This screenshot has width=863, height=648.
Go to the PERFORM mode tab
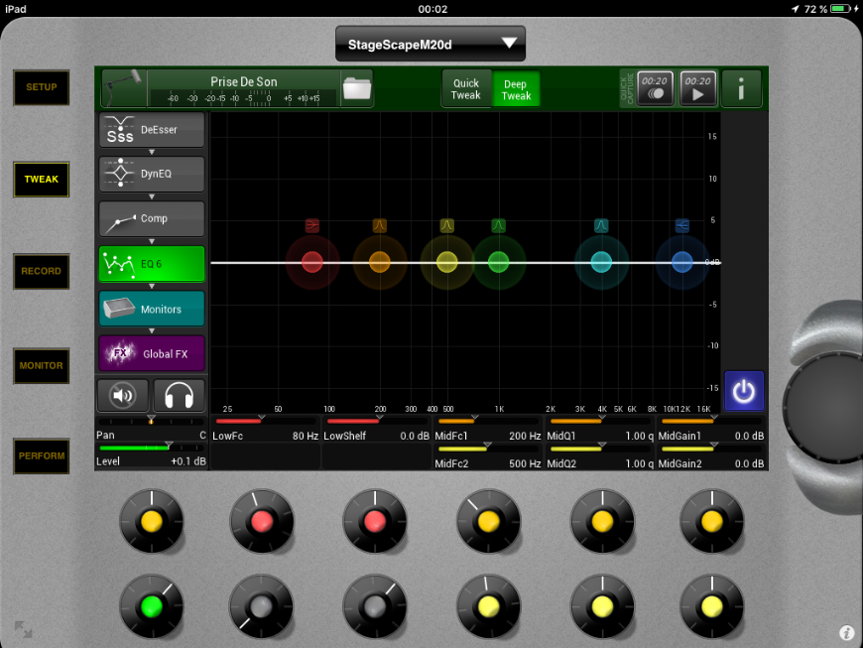pos(42,456)
